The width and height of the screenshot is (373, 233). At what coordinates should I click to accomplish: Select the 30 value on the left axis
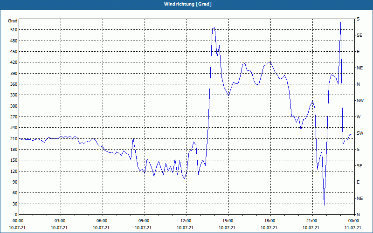15,204
